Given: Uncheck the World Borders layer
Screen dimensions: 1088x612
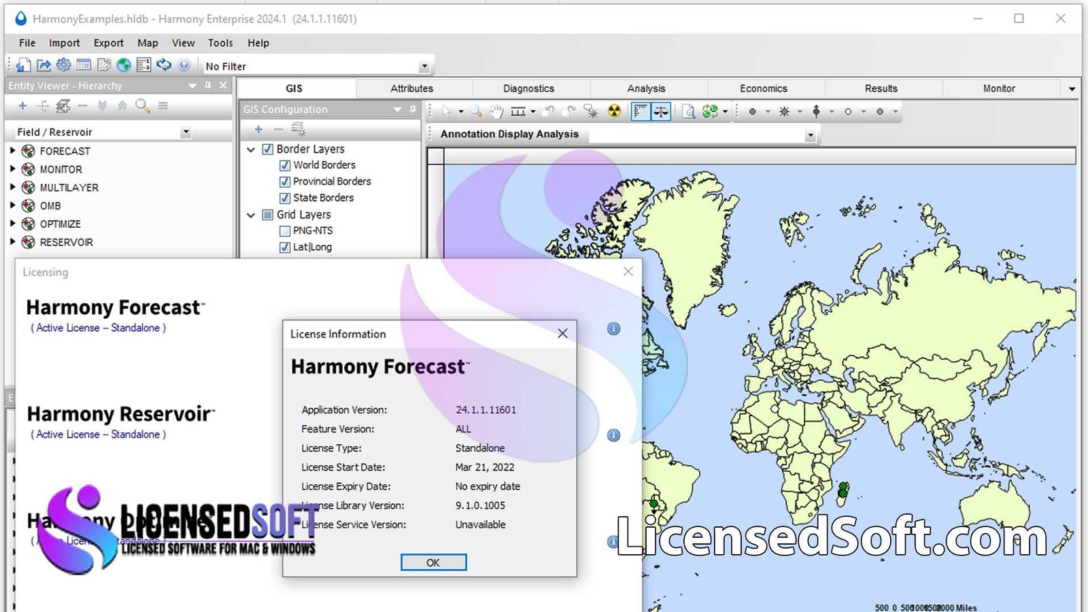Looking at the screenshot, I should (285, 165).
